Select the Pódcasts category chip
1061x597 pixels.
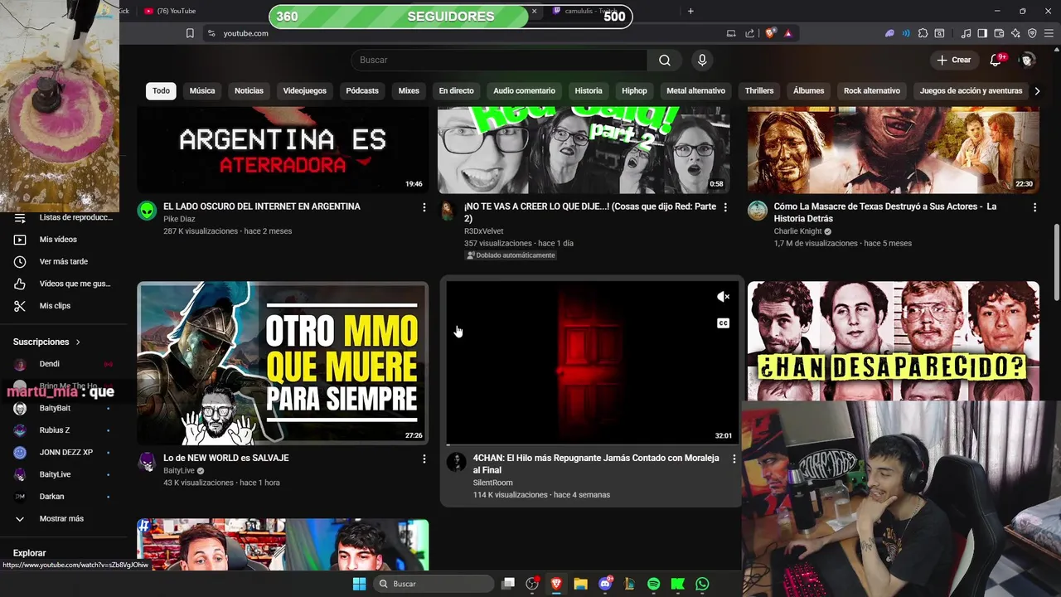[362, 90]
